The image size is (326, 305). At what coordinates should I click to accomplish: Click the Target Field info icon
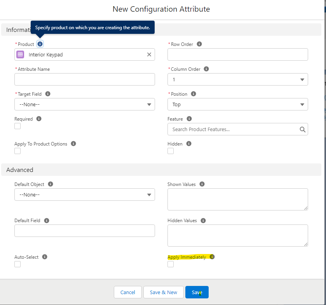[x=47, y=94]
